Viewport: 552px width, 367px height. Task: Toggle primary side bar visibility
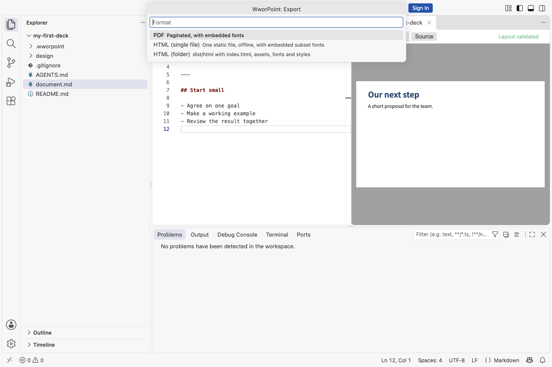pos(520,8)
